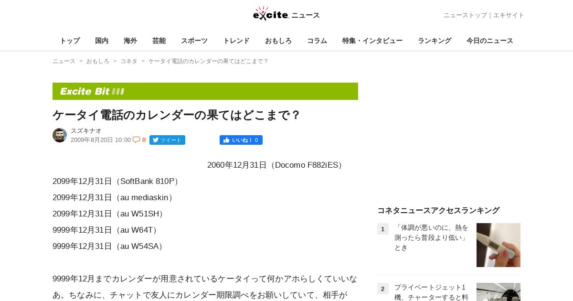Open 今日のニュース section
Image resolution: width=573 pixels, height=301 pixels.
(490, 41)
